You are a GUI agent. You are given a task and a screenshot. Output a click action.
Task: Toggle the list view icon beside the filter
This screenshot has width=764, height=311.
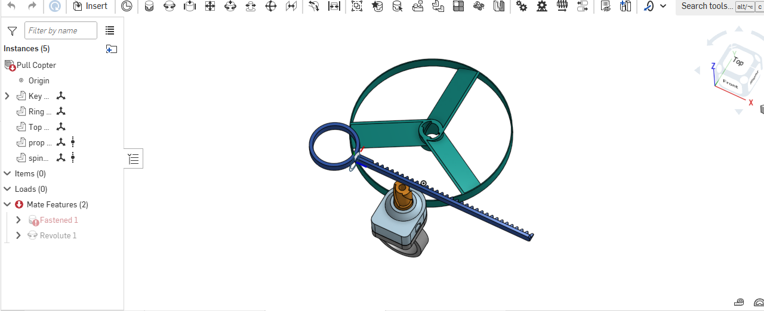click(x=110, y=30)
